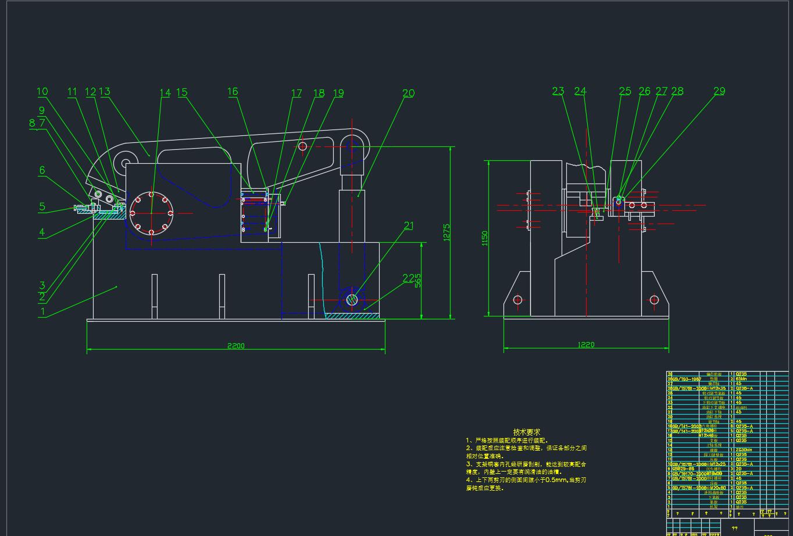Click part callout number 10
Screen dimensions: 793x536
click(42, 91)
